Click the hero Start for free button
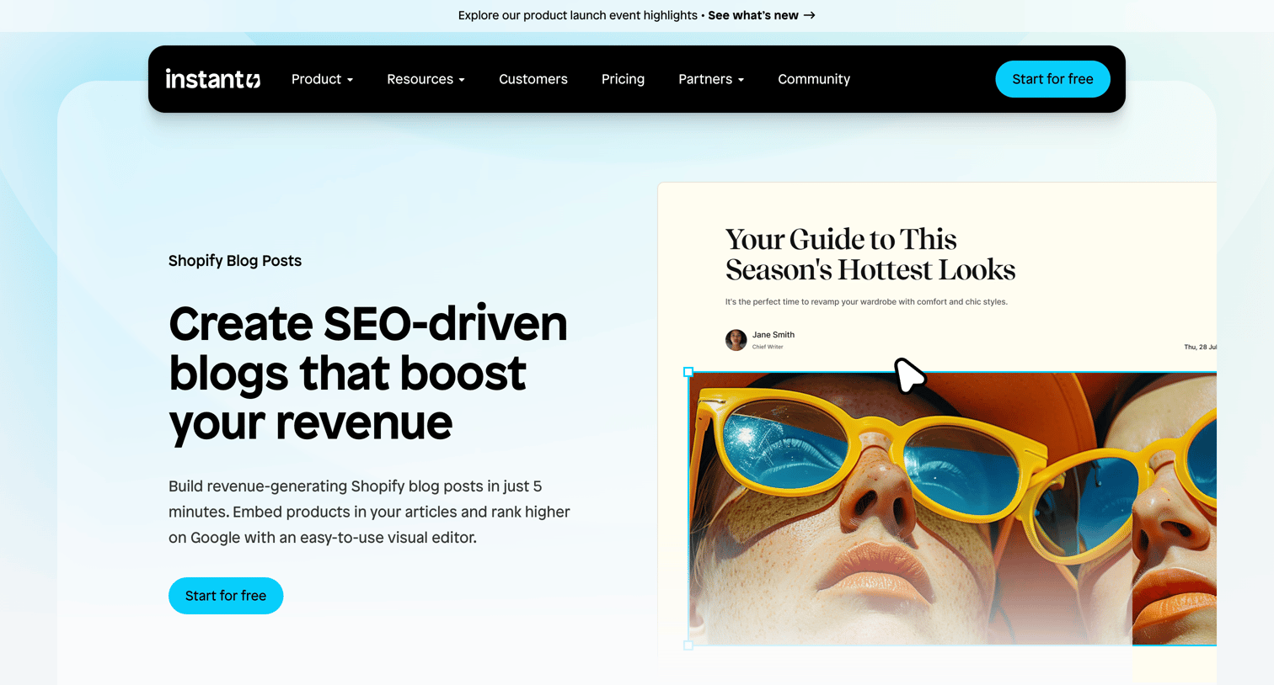Viewport: 1274px width, 685px height. click(x=226, y=596)
